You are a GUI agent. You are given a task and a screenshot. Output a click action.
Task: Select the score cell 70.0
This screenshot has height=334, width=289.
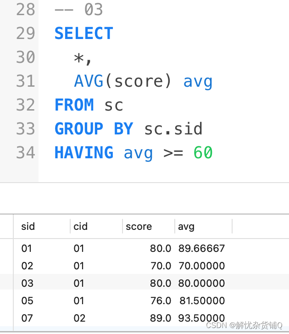(x=160, y=266)
